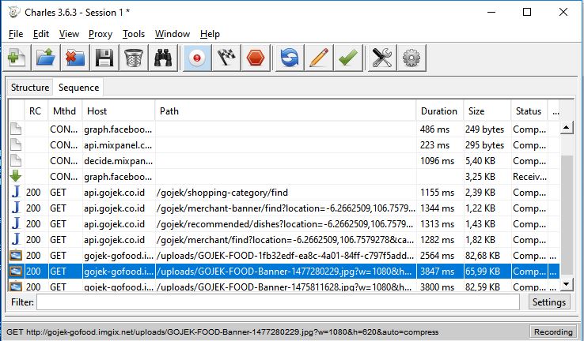Open the Proxy menu
Image resolution: width=584 pixels, height=341 pixels.
click(100, 34)
